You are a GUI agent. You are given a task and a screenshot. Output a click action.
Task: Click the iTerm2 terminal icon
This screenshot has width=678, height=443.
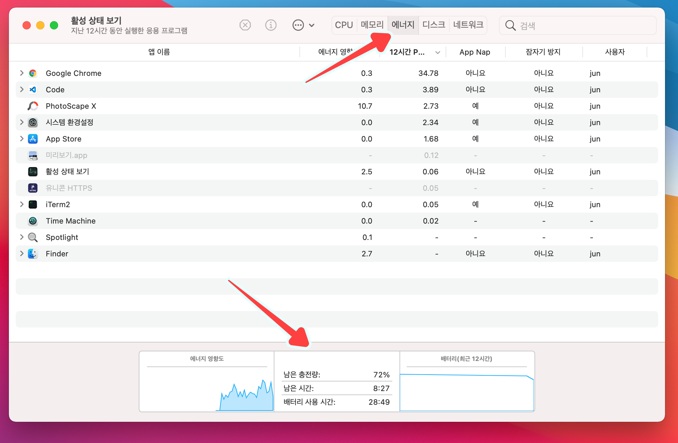33,204
